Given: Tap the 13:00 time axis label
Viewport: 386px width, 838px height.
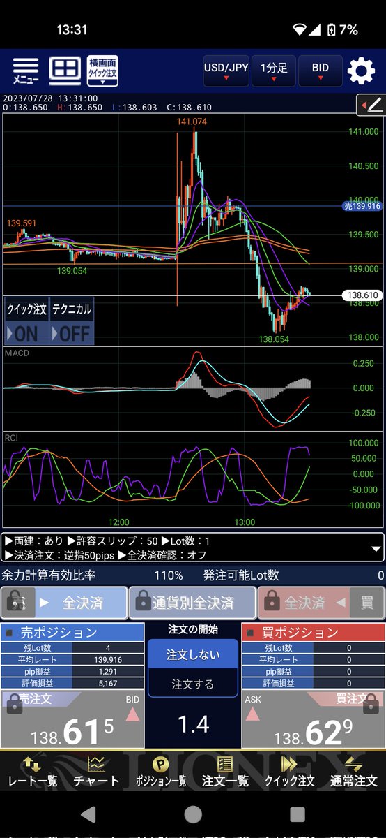Looking at the screenshot, I should tap(245, 522).
